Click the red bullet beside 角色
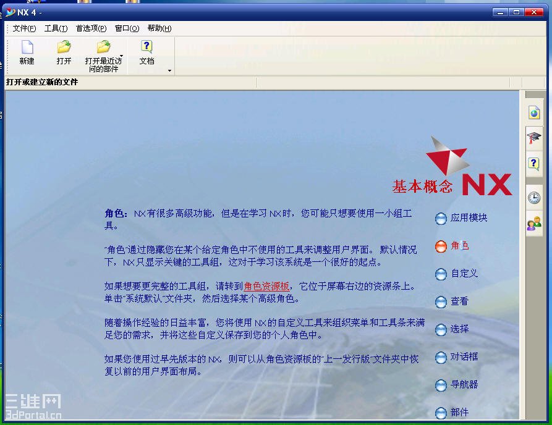The height and width of the screenshot is (425, 552). [x=441, y=246]
